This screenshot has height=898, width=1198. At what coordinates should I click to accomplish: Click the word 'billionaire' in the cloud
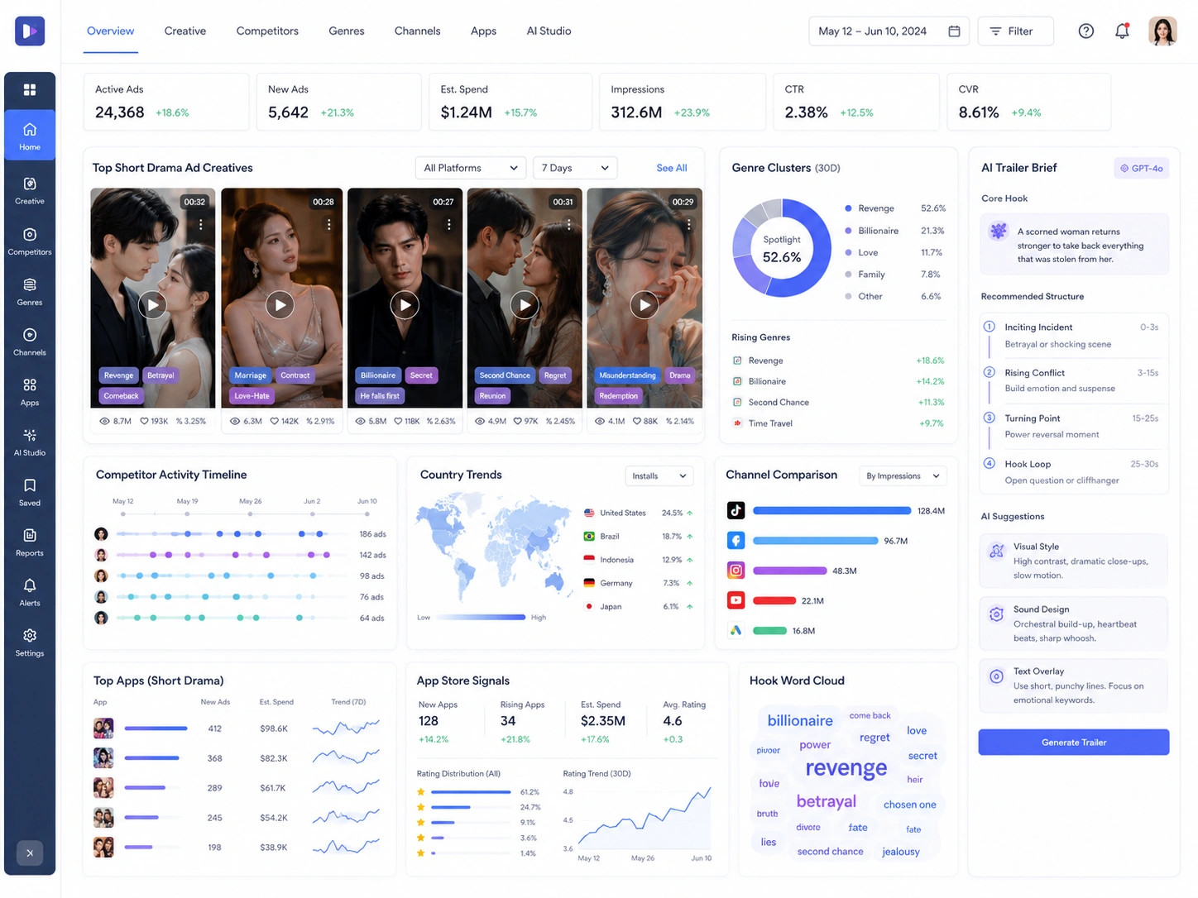coord(800,720)
